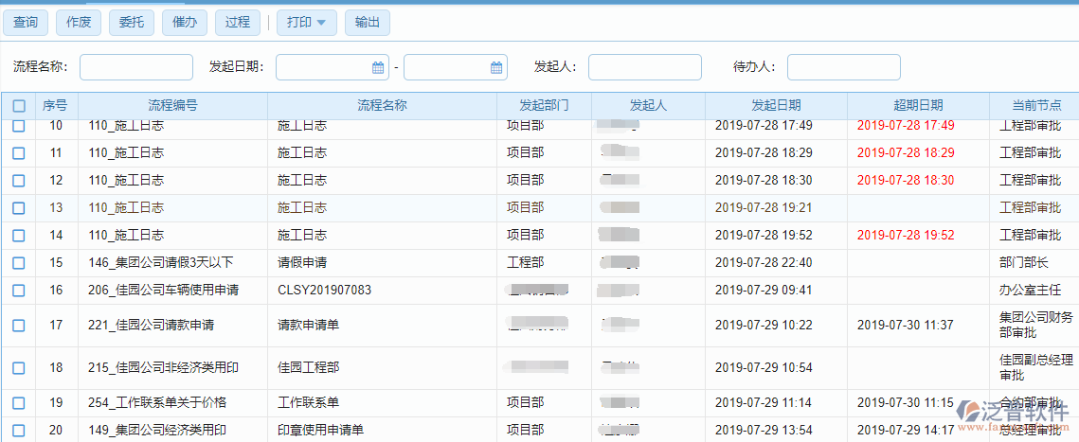Select checkbox for row 17 请款申请单
Image resolution: width=1079 pixels, height=442 pixels.
pyautogui.click(x=19, y=326)
